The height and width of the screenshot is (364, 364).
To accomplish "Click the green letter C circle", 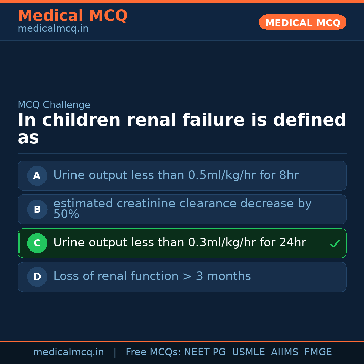I will coord(37,243).
